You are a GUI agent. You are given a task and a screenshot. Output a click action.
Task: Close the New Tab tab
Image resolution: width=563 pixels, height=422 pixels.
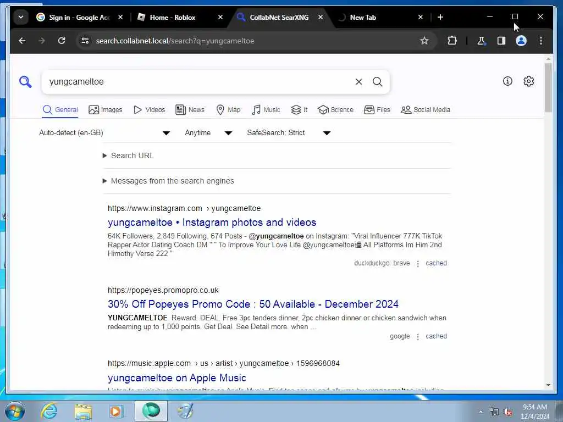click(421, 17)
